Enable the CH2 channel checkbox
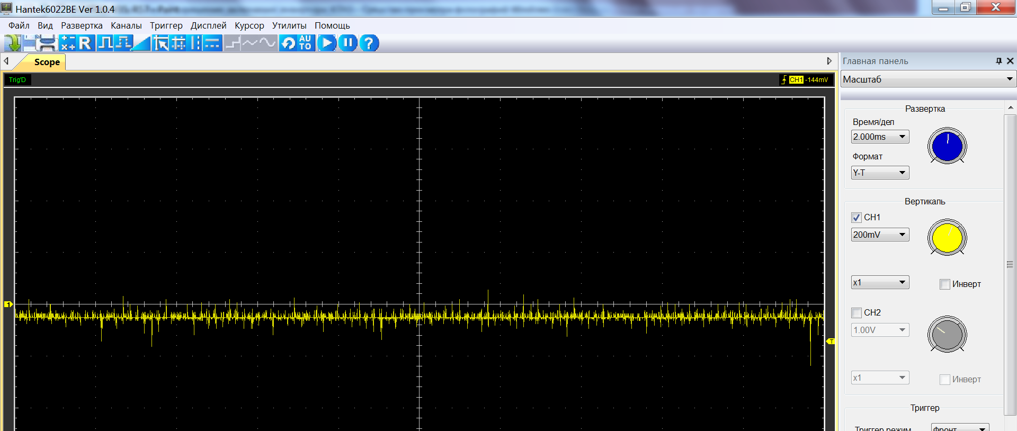 [x=857, y=313]
